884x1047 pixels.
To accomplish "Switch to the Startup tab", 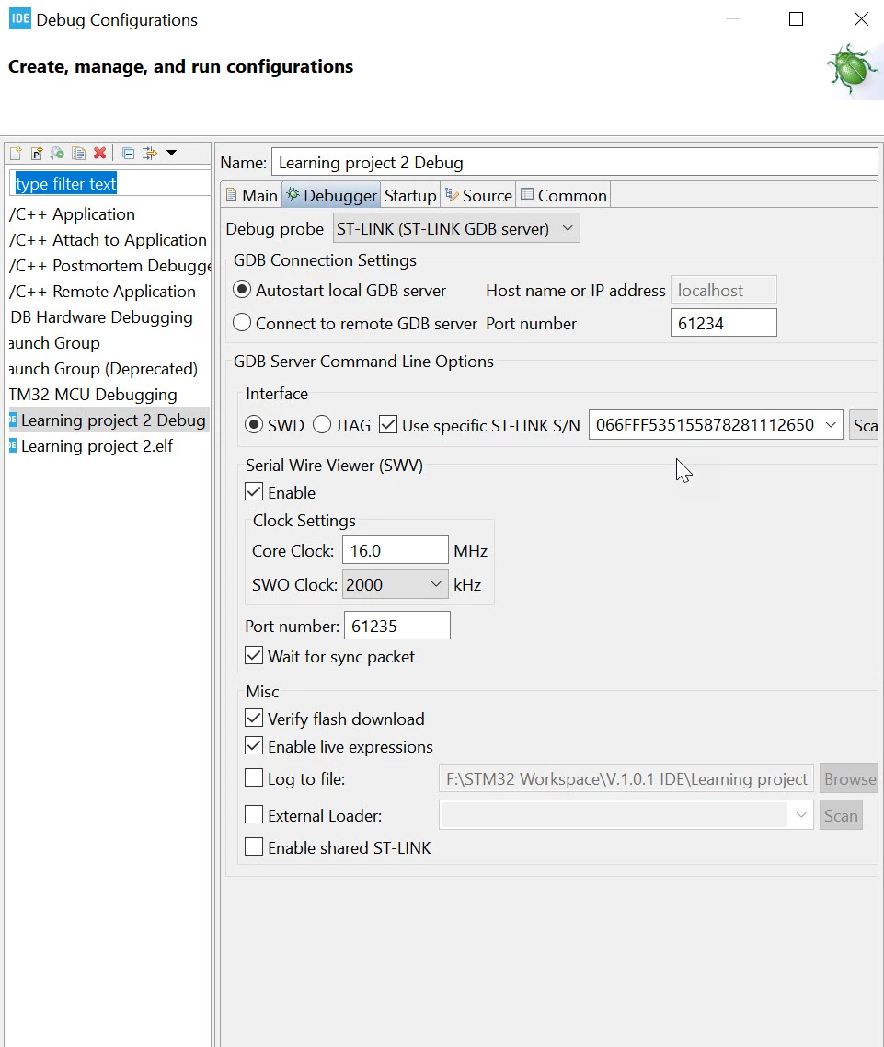I will pyautogui.click(x=410, y=196).
